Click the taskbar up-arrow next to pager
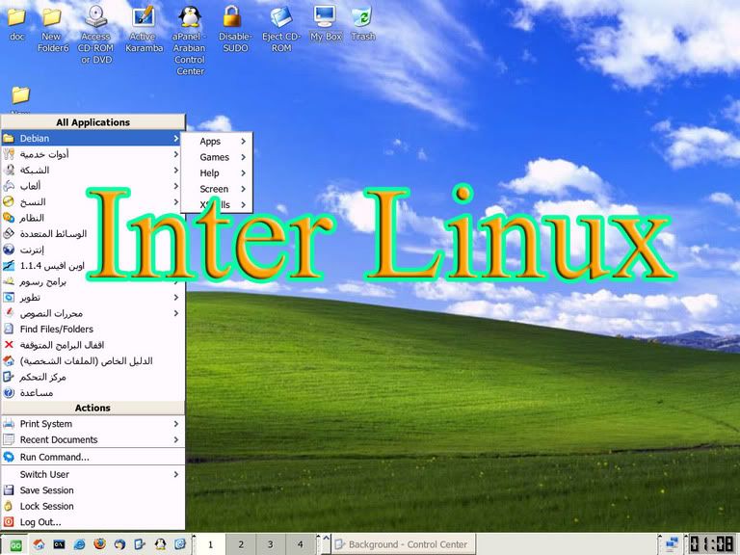Image resolution: width=740 pixels, height=555 pixels. pos(326,539)
